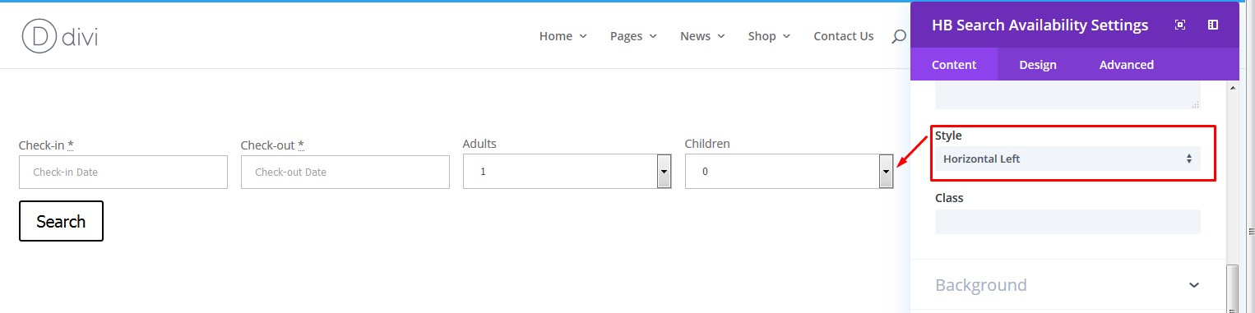Switch to the Design tab
The height and width of the screenshot is (313, 1255).
click(1038, 64)
